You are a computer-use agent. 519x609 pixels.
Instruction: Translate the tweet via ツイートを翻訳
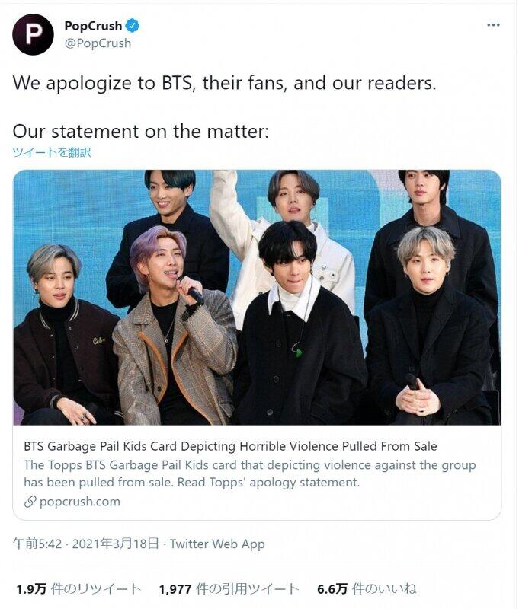tap(51, 152)
